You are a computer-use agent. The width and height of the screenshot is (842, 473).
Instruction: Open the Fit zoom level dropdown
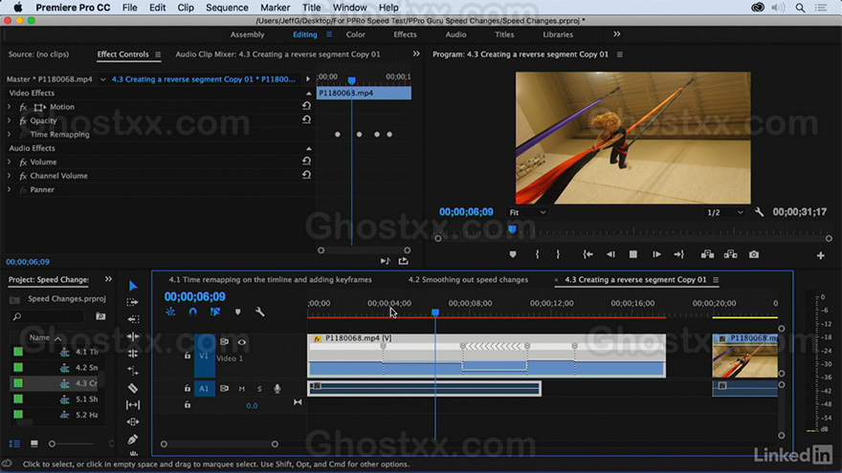(527, 212)
